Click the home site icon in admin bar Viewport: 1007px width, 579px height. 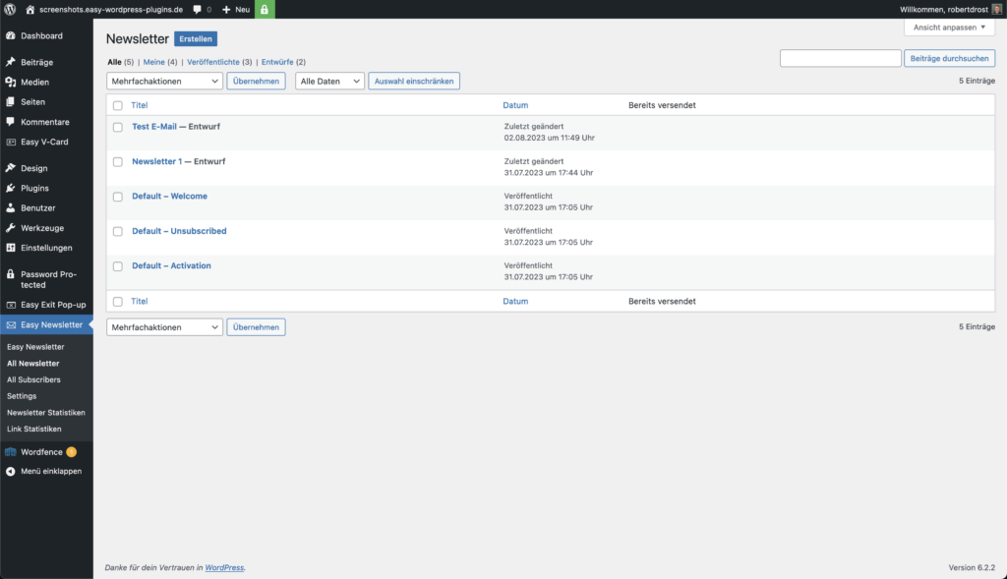[x=30, y=10]
